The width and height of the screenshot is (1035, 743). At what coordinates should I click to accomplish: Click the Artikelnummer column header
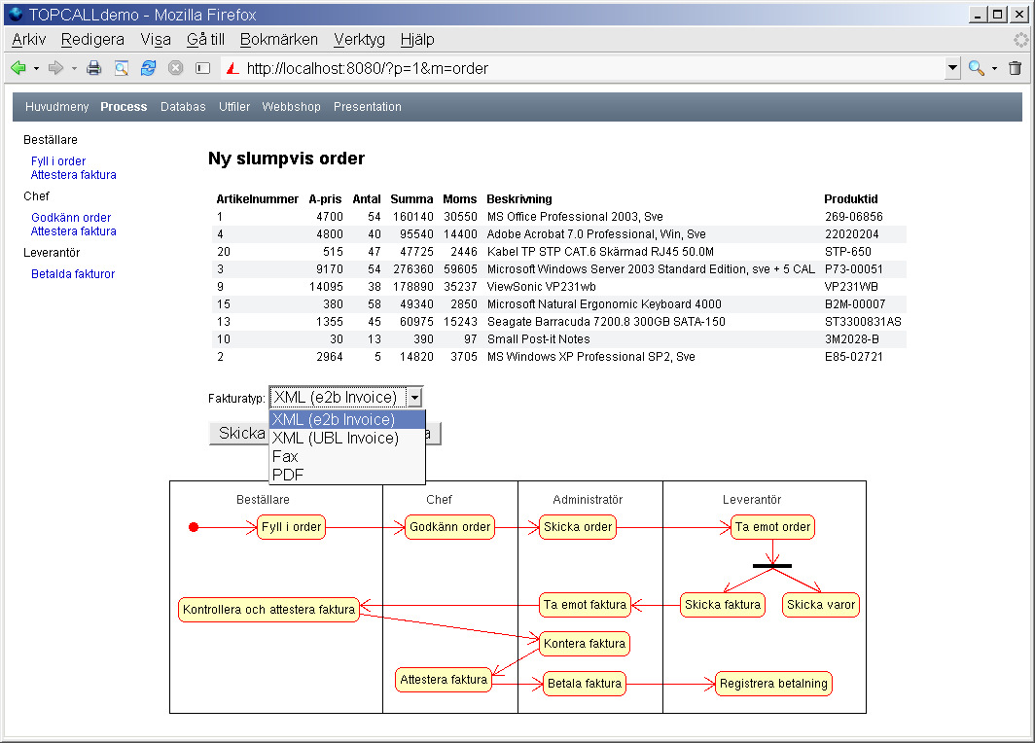(x=258, y=199)
